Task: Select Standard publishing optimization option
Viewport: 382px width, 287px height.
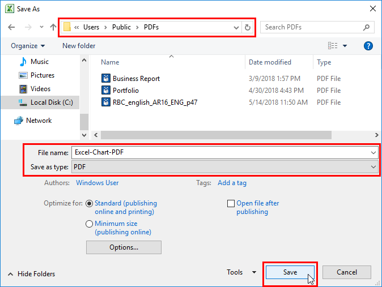Action: click(x=89, y=203)
